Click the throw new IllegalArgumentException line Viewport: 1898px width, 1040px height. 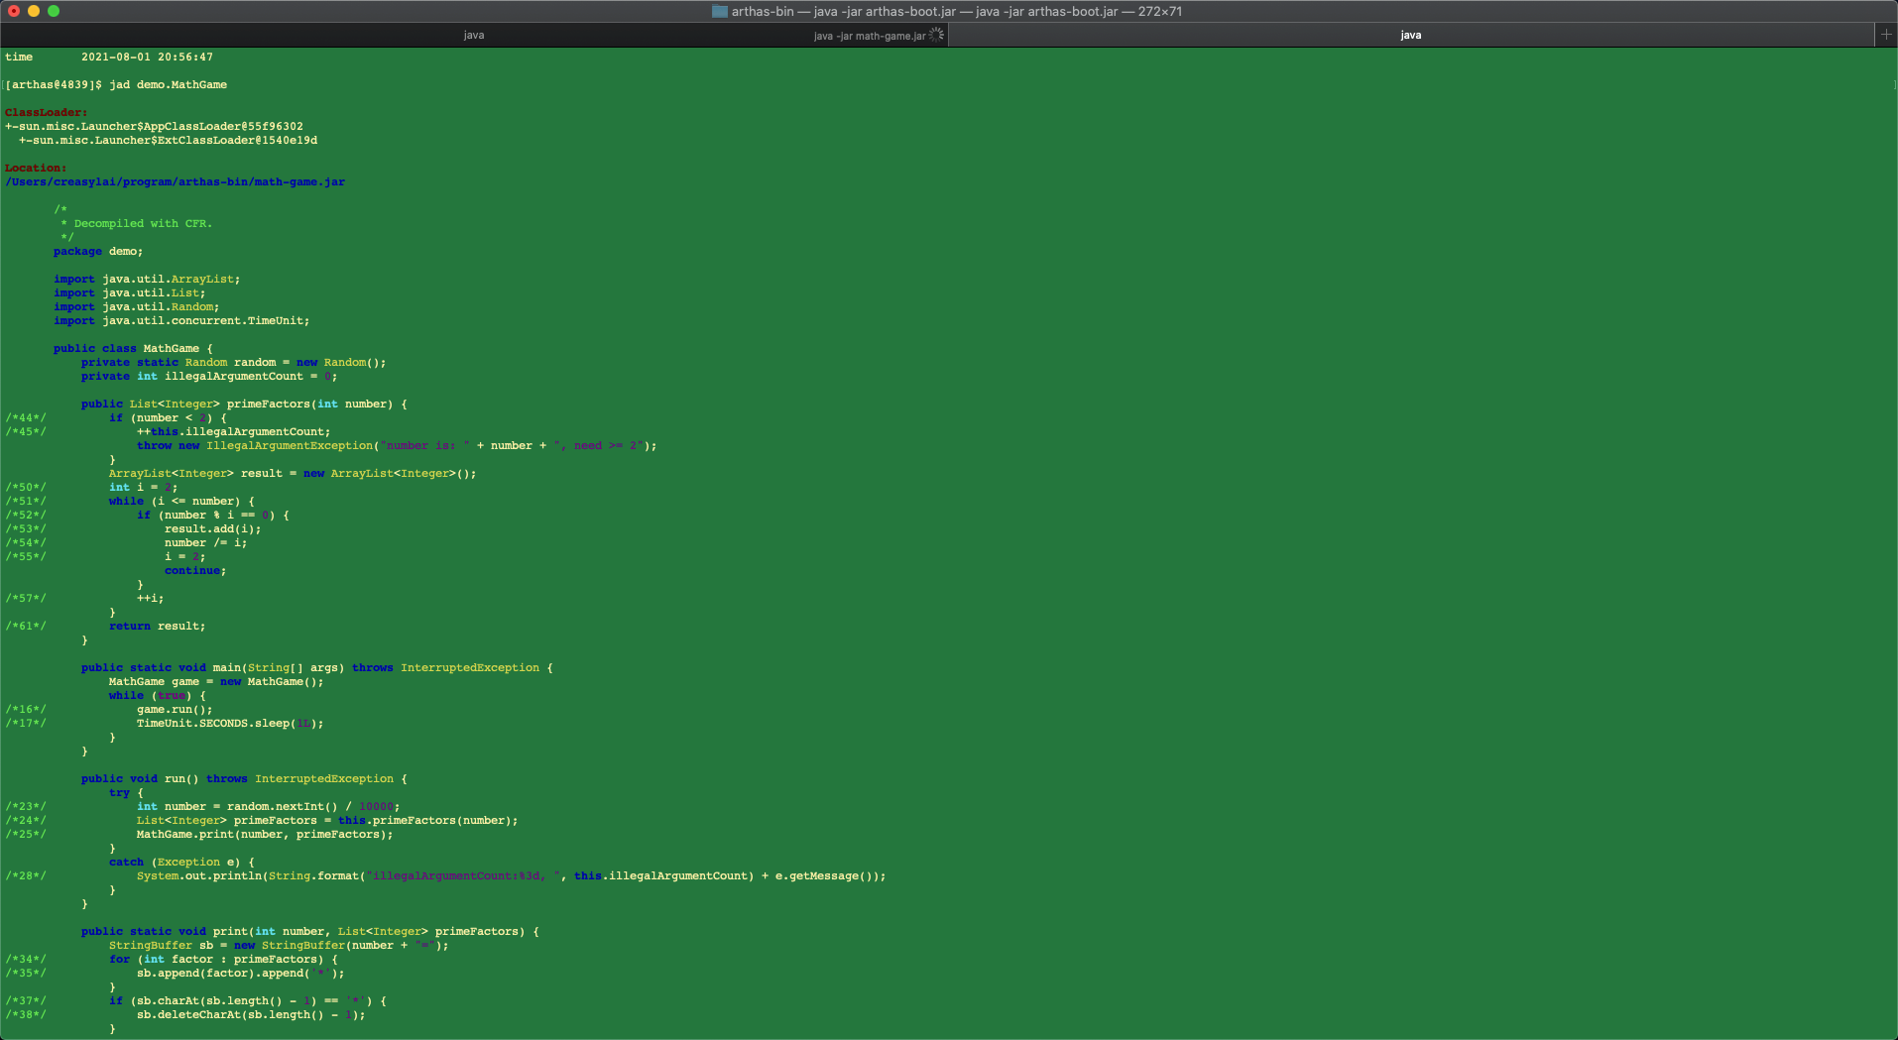click(x=397, y=446)
